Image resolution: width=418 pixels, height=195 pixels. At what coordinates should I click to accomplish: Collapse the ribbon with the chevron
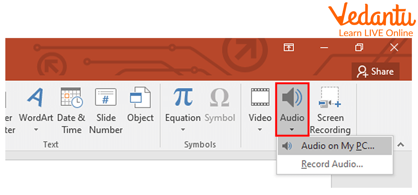tap(400, 145)
